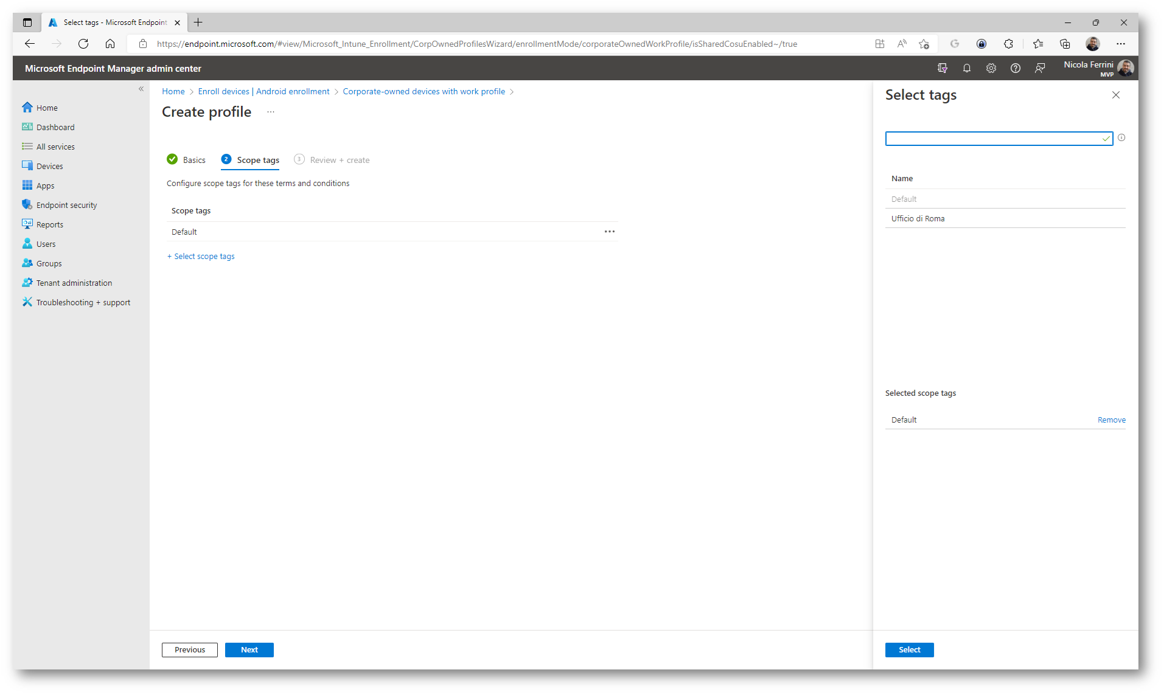Open a new browser tab
This screenshot has height=695, width=1164.
(198, 22)
